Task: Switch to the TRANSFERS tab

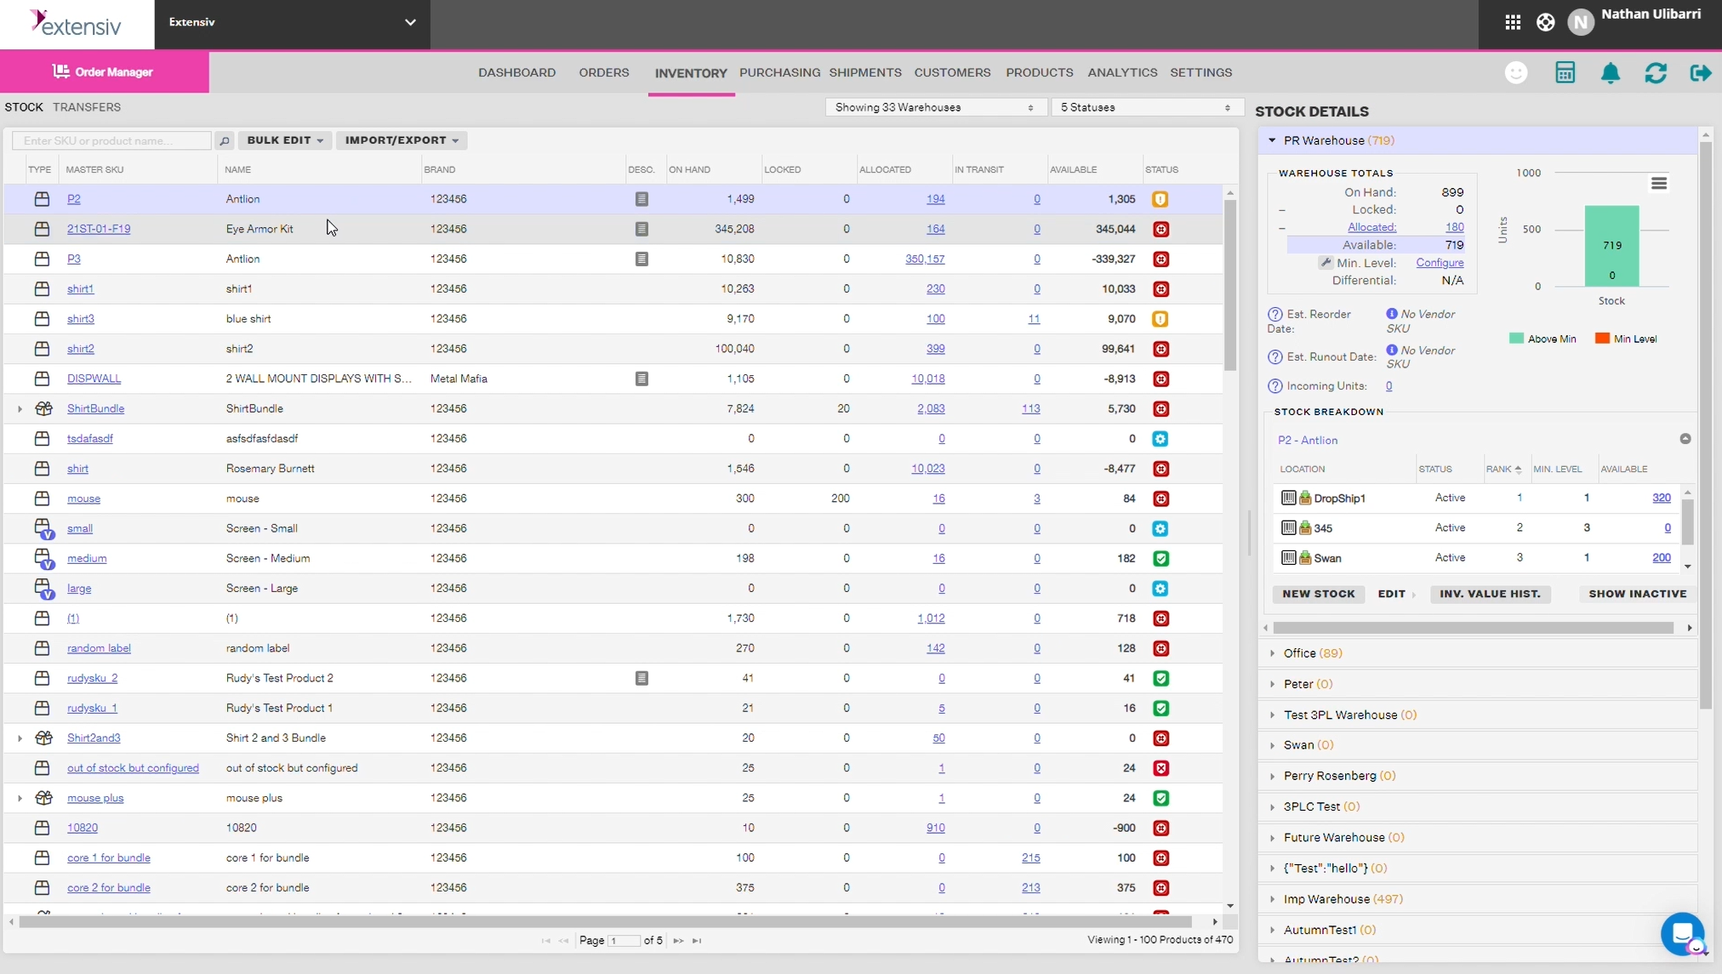Action: (85, 106)
